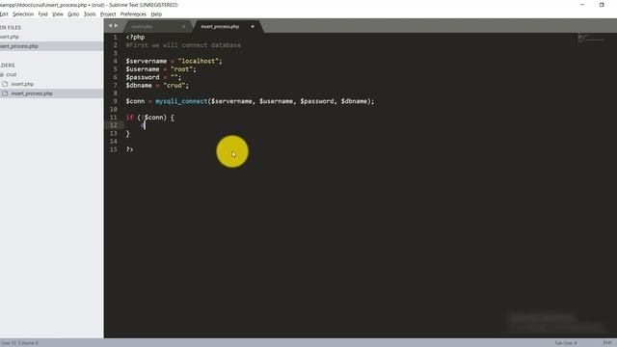Click line number 9 in gutter
The height and width of the screenshot is (347, 617).
[x=115, y=101]
